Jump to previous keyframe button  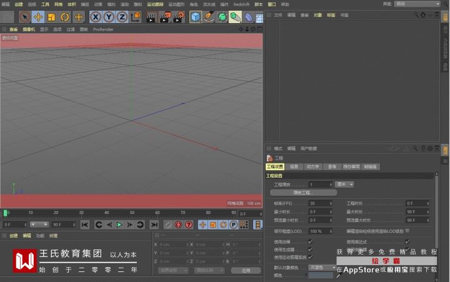(99, 225)
